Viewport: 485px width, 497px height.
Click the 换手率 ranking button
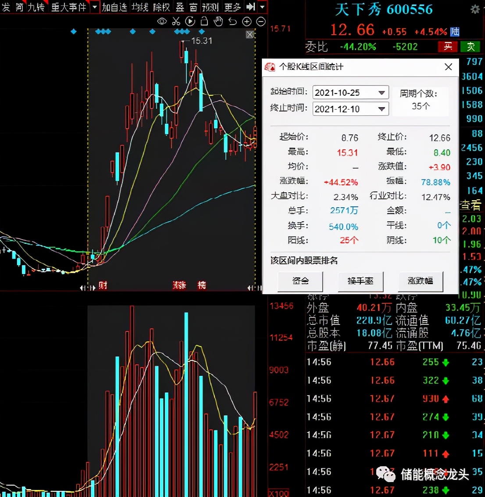click(360, 281)
